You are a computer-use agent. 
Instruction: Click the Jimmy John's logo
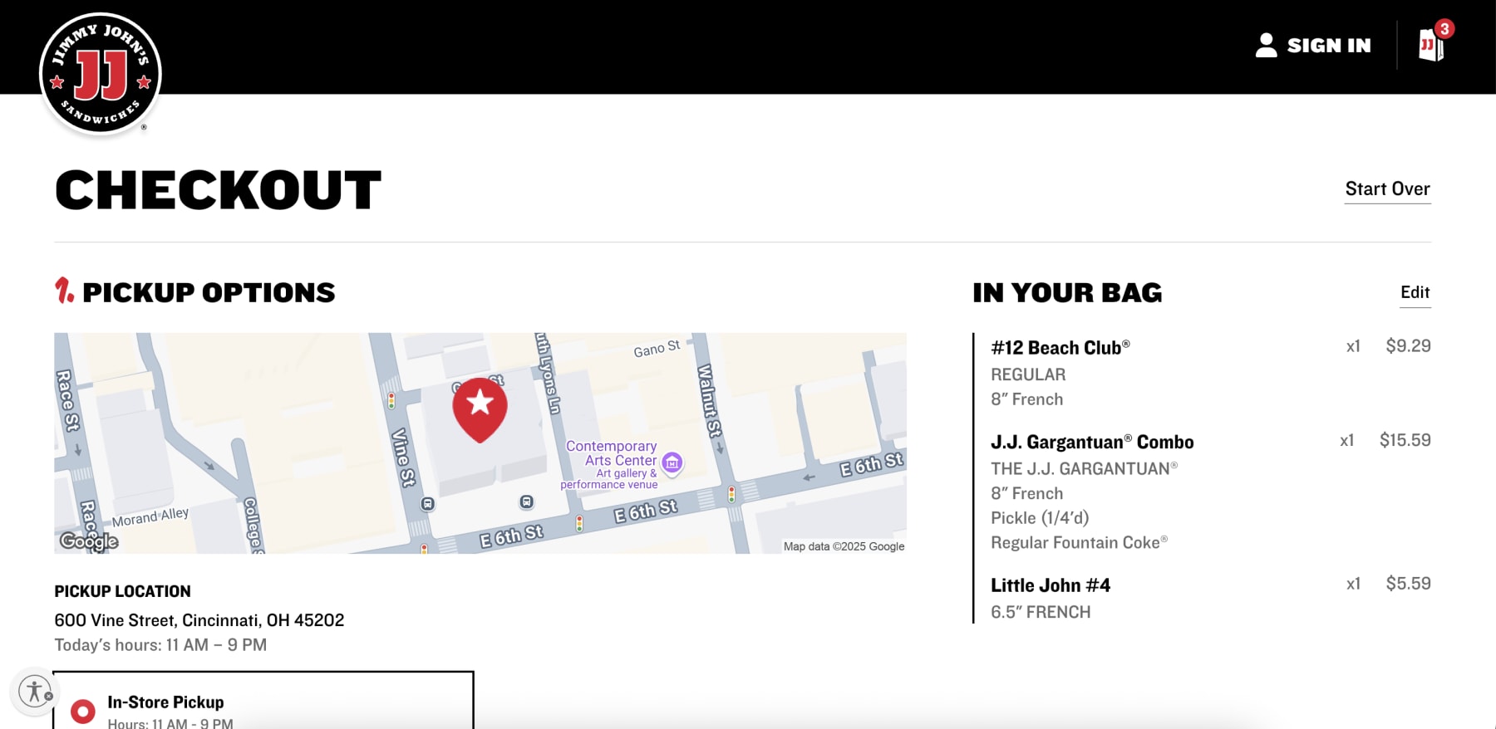[x=101, y=74]
